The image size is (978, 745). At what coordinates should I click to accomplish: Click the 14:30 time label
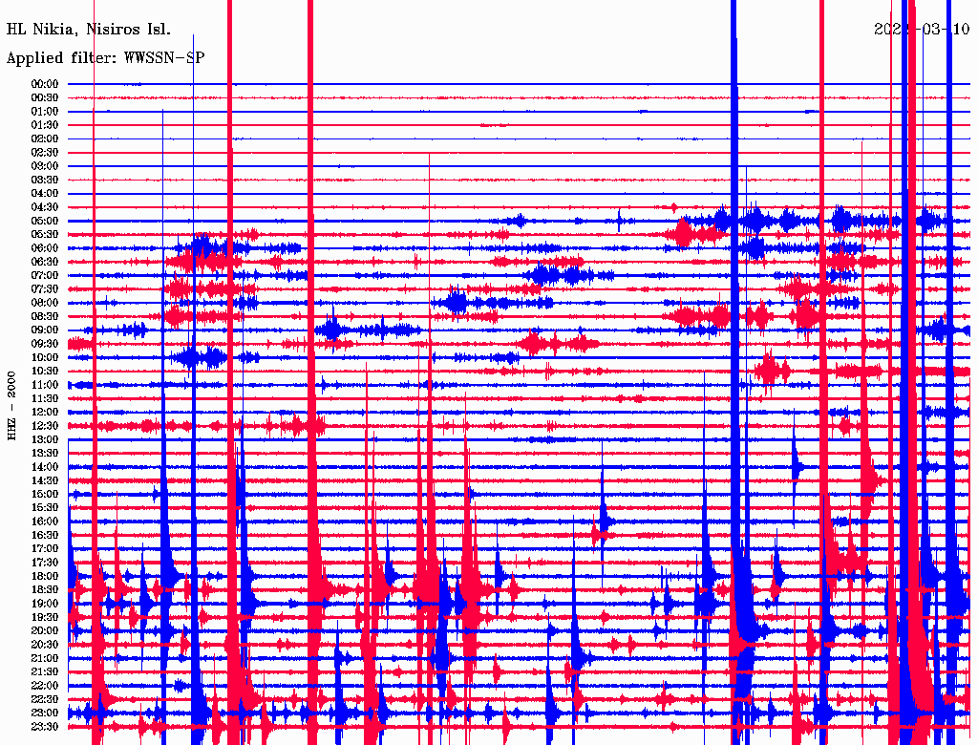point(44,480)
